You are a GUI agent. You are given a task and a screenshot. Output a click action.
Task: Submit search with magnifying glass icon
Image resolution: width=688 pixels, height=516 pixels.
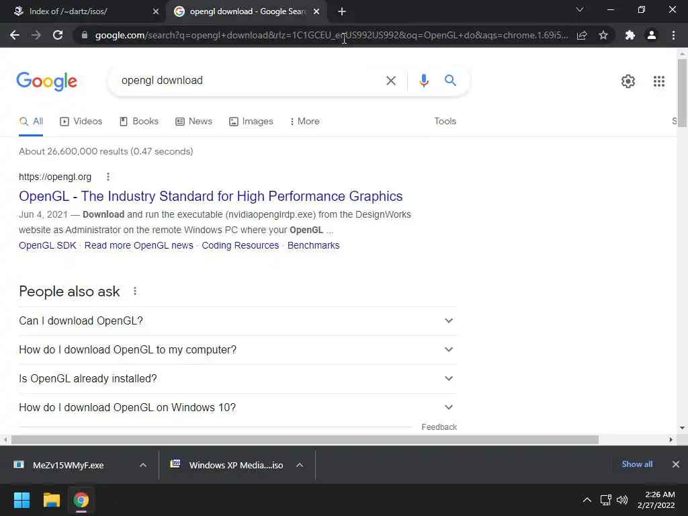(450, 81)
